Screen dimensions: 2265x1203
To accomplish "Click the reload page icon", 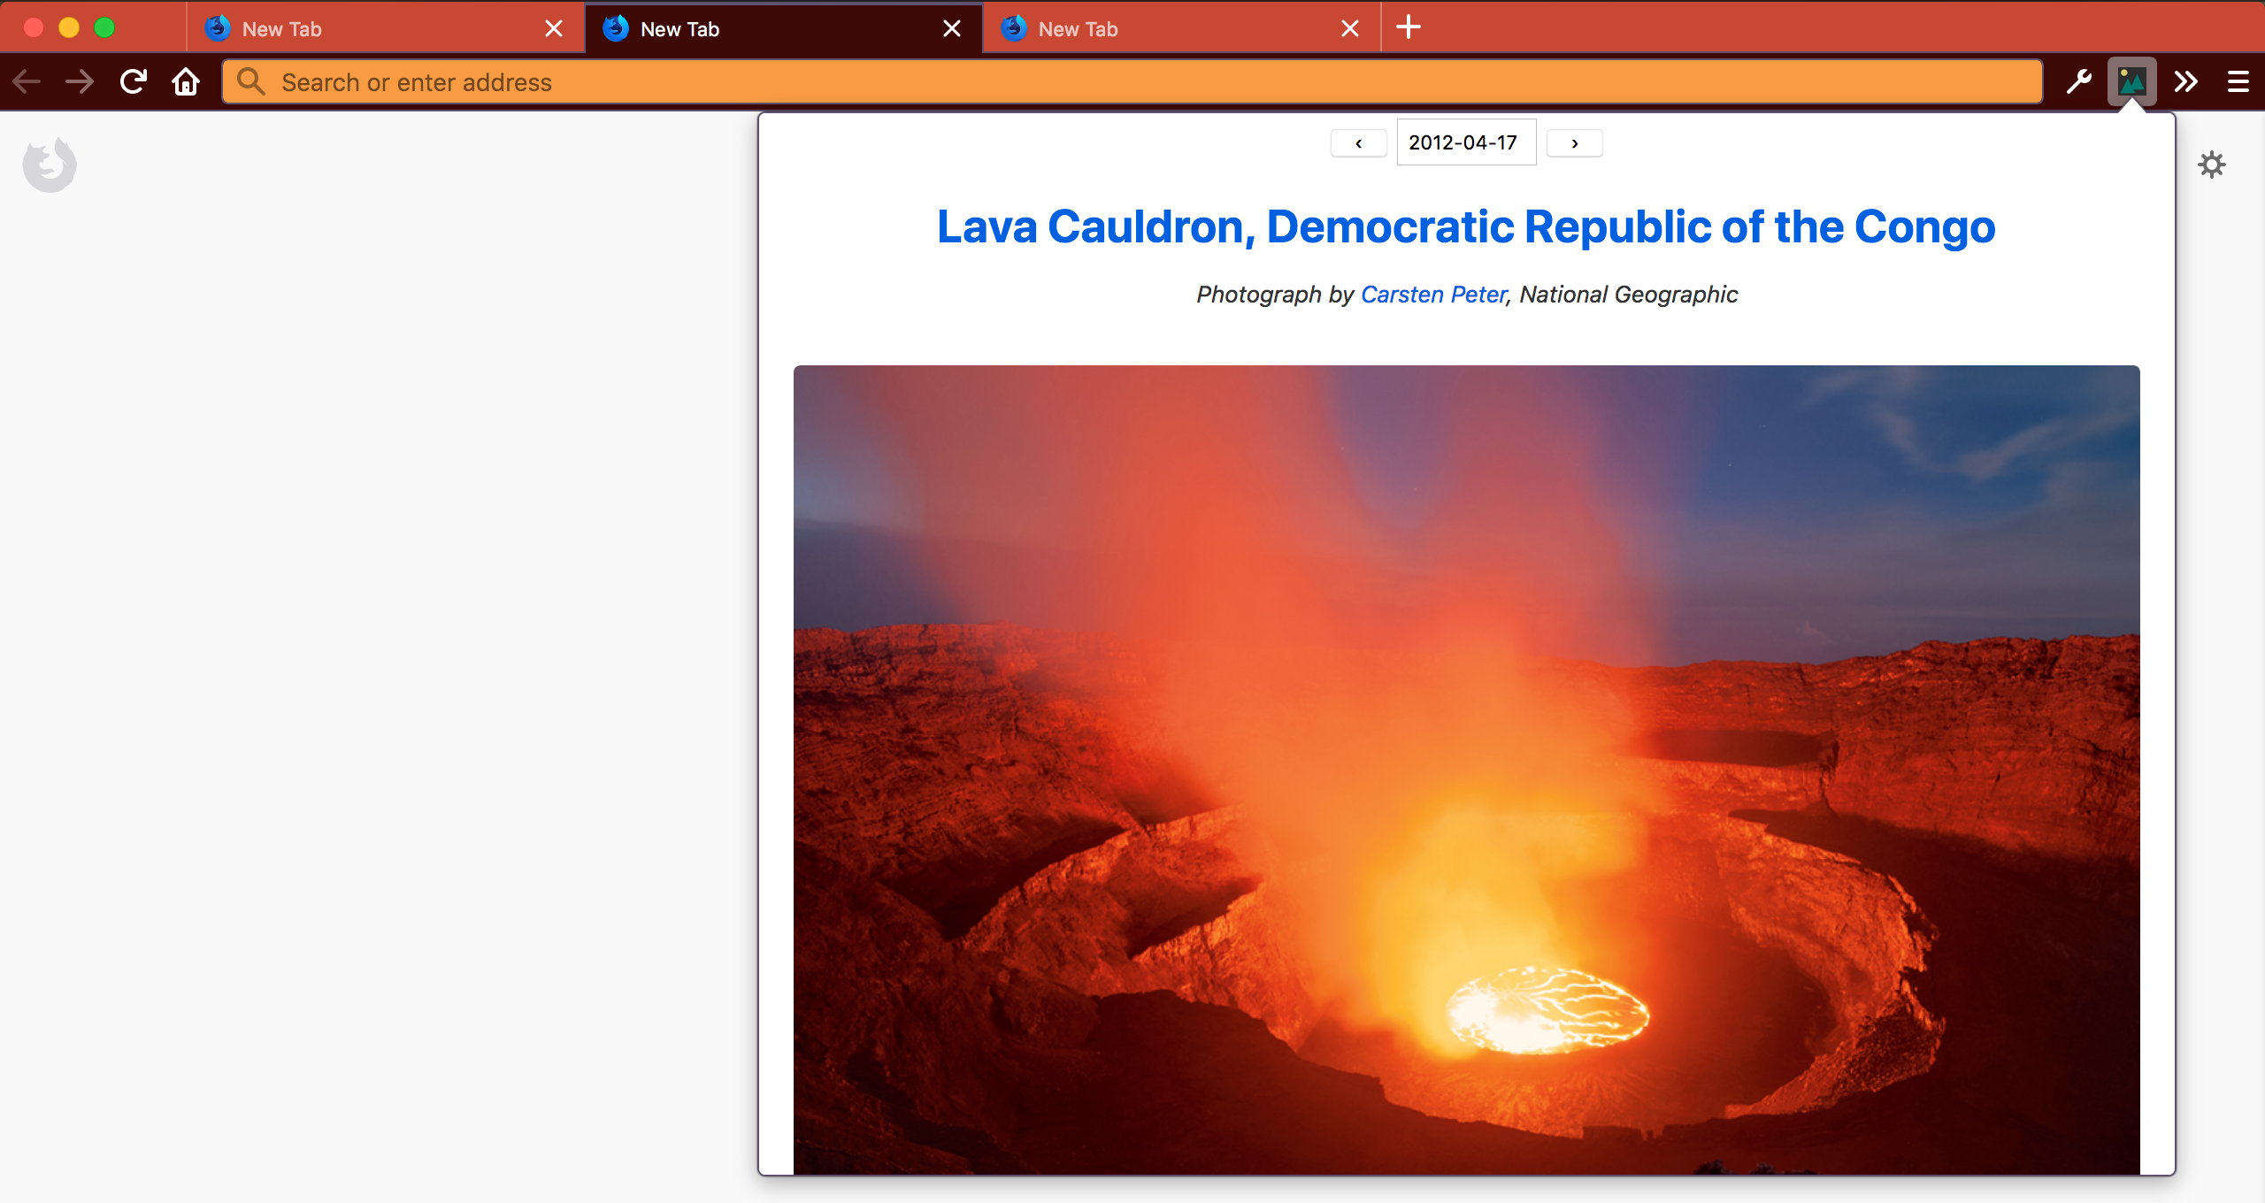I will click(x=134, y=82).
